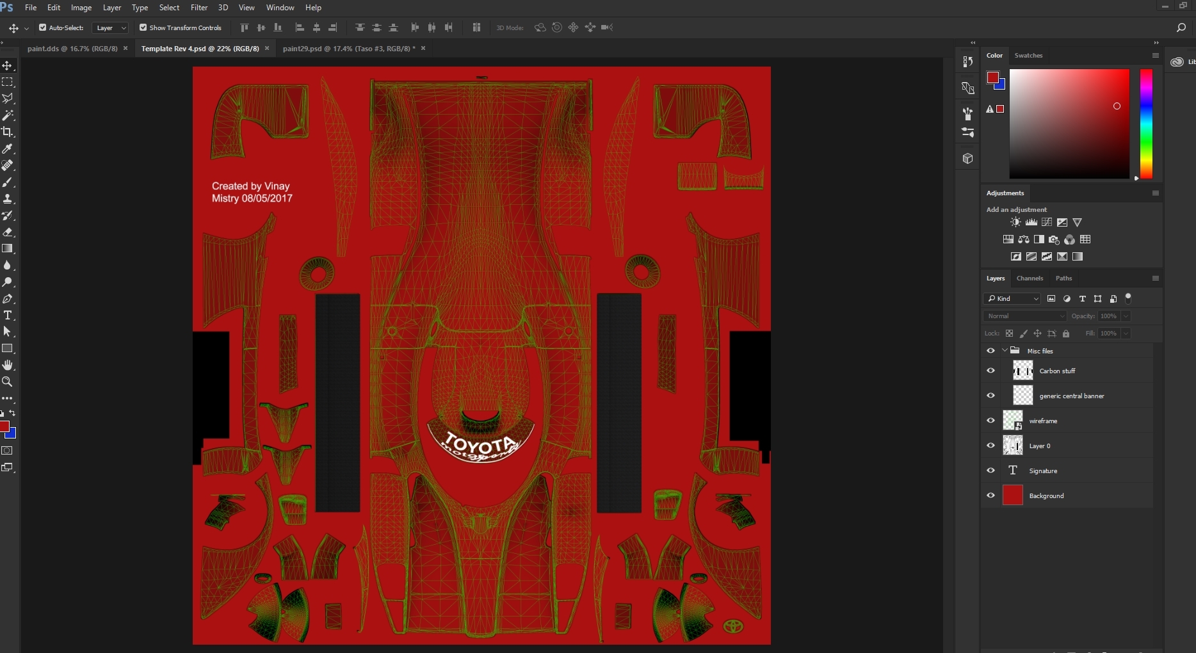1196x653 pixels.
Task: Switch to the Channels tab
Action: point(1030,278)
